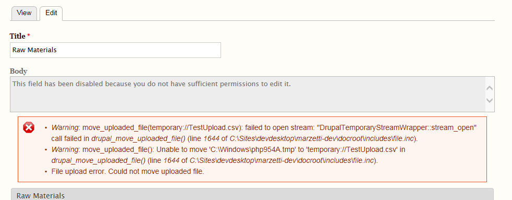Click the Body field label
The width and height of the screenshot is (512, 200).
click(18, 71)
